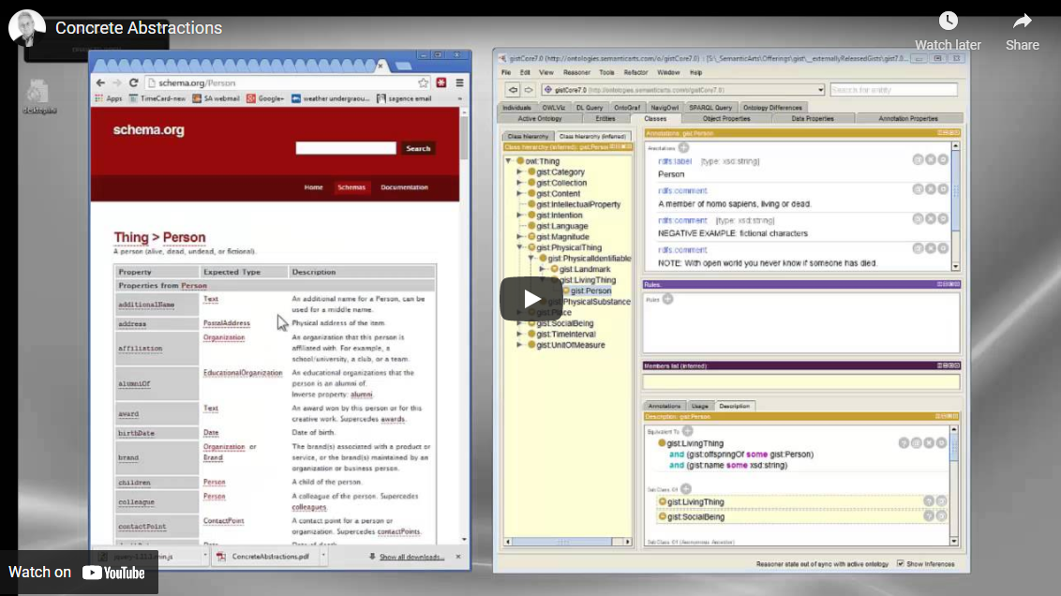Click Protege forward navigation arrow
Screen dimensions: 1061x596
pyautogui.click(x=529, y=90)
